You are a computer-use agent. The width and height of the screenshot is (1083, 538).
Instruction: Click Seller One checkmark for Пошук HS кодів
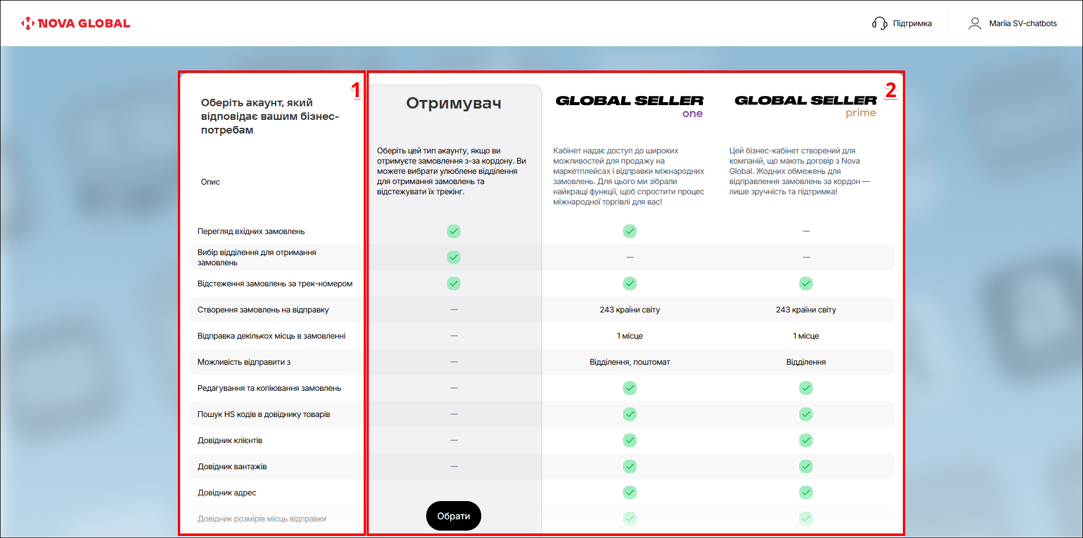coord(630,414)
